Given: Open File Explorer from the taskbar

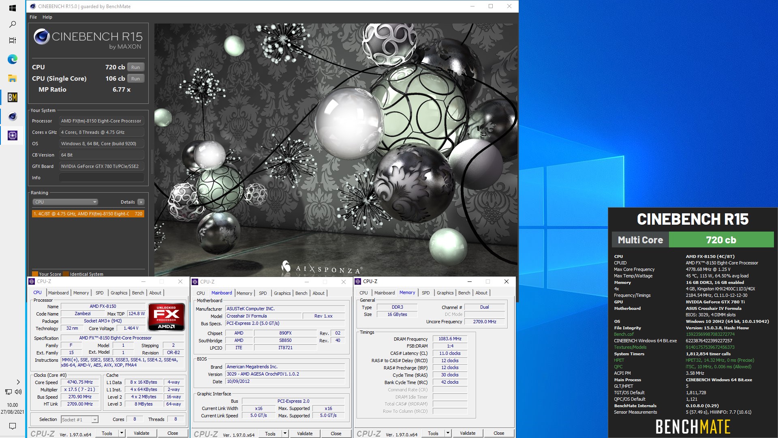Looking at the screenshot, I should click(12, 78).
